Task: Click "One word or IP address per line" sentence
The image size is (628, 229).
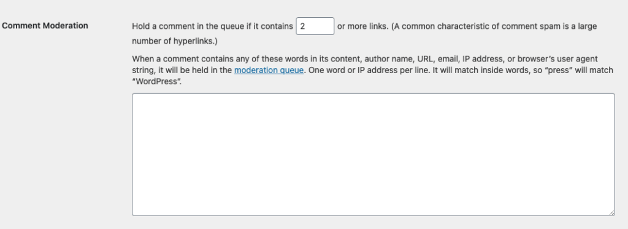Action: coord(368,70)
